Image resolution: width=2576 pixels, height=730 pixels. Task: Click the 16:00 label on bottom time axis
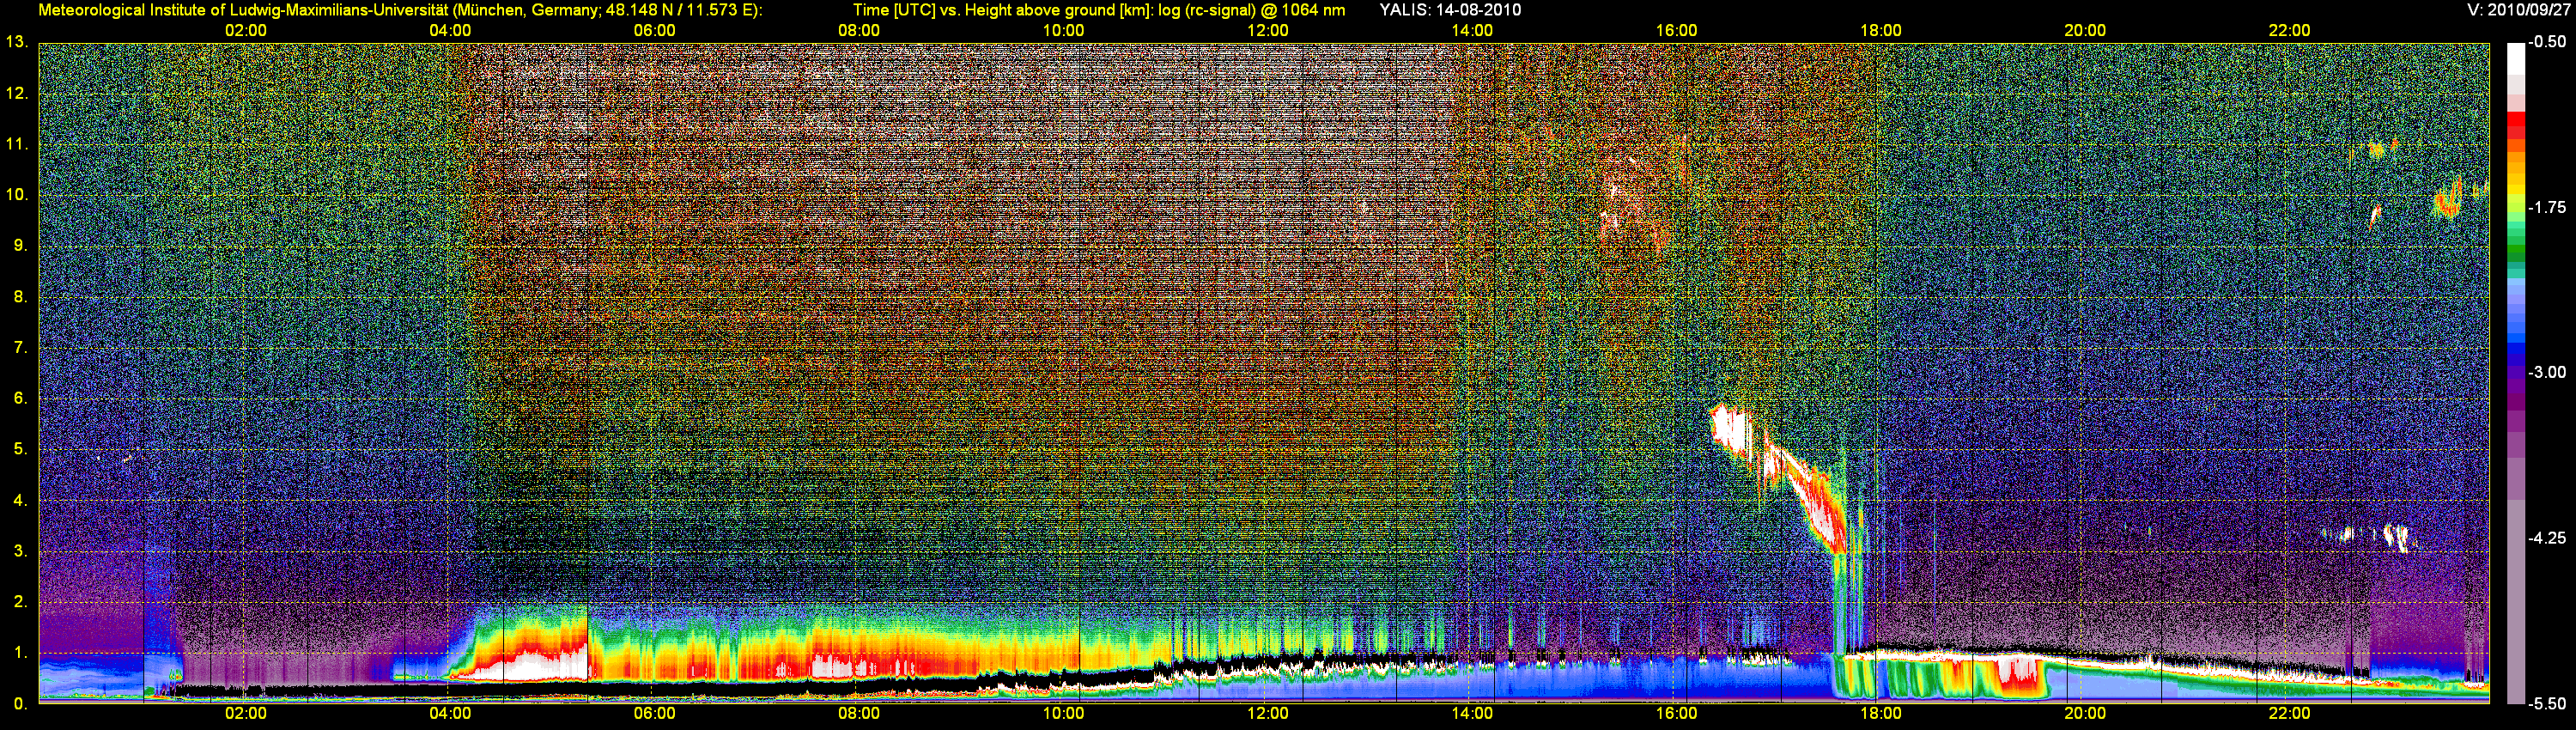pyautogui.click(x=1676, y=714)
